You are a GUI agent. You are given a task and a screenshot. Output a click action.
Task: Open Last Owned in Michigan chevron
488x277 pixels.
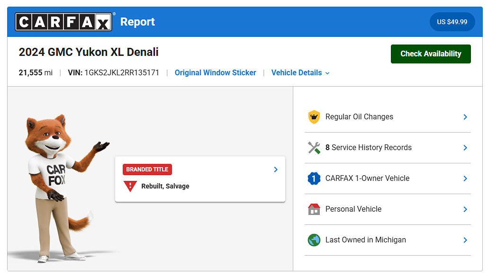(x=465, y=240)
